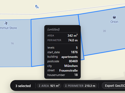Viewport: 125px width, 93px height.
Task: Click the street value Frauenstraße
Action: [x=68, y=71]
